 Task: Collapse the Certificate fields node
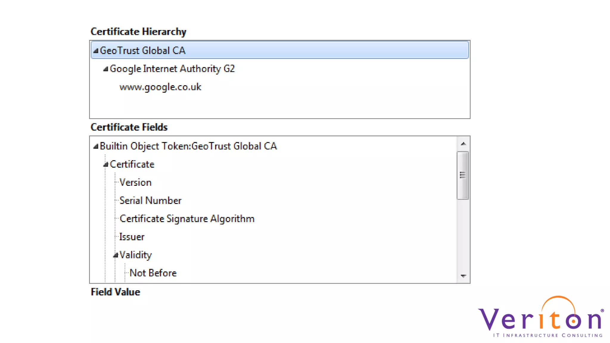(105, 165)
